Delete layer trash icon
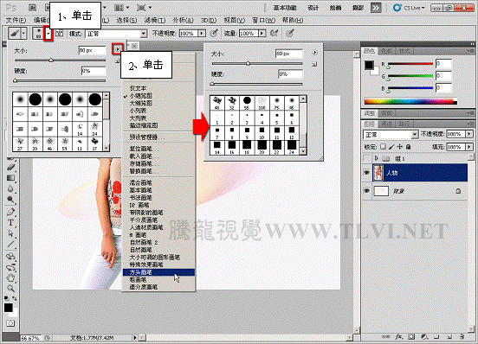The width and height of the screenshot is (478, 344). [x=462, y=336]
